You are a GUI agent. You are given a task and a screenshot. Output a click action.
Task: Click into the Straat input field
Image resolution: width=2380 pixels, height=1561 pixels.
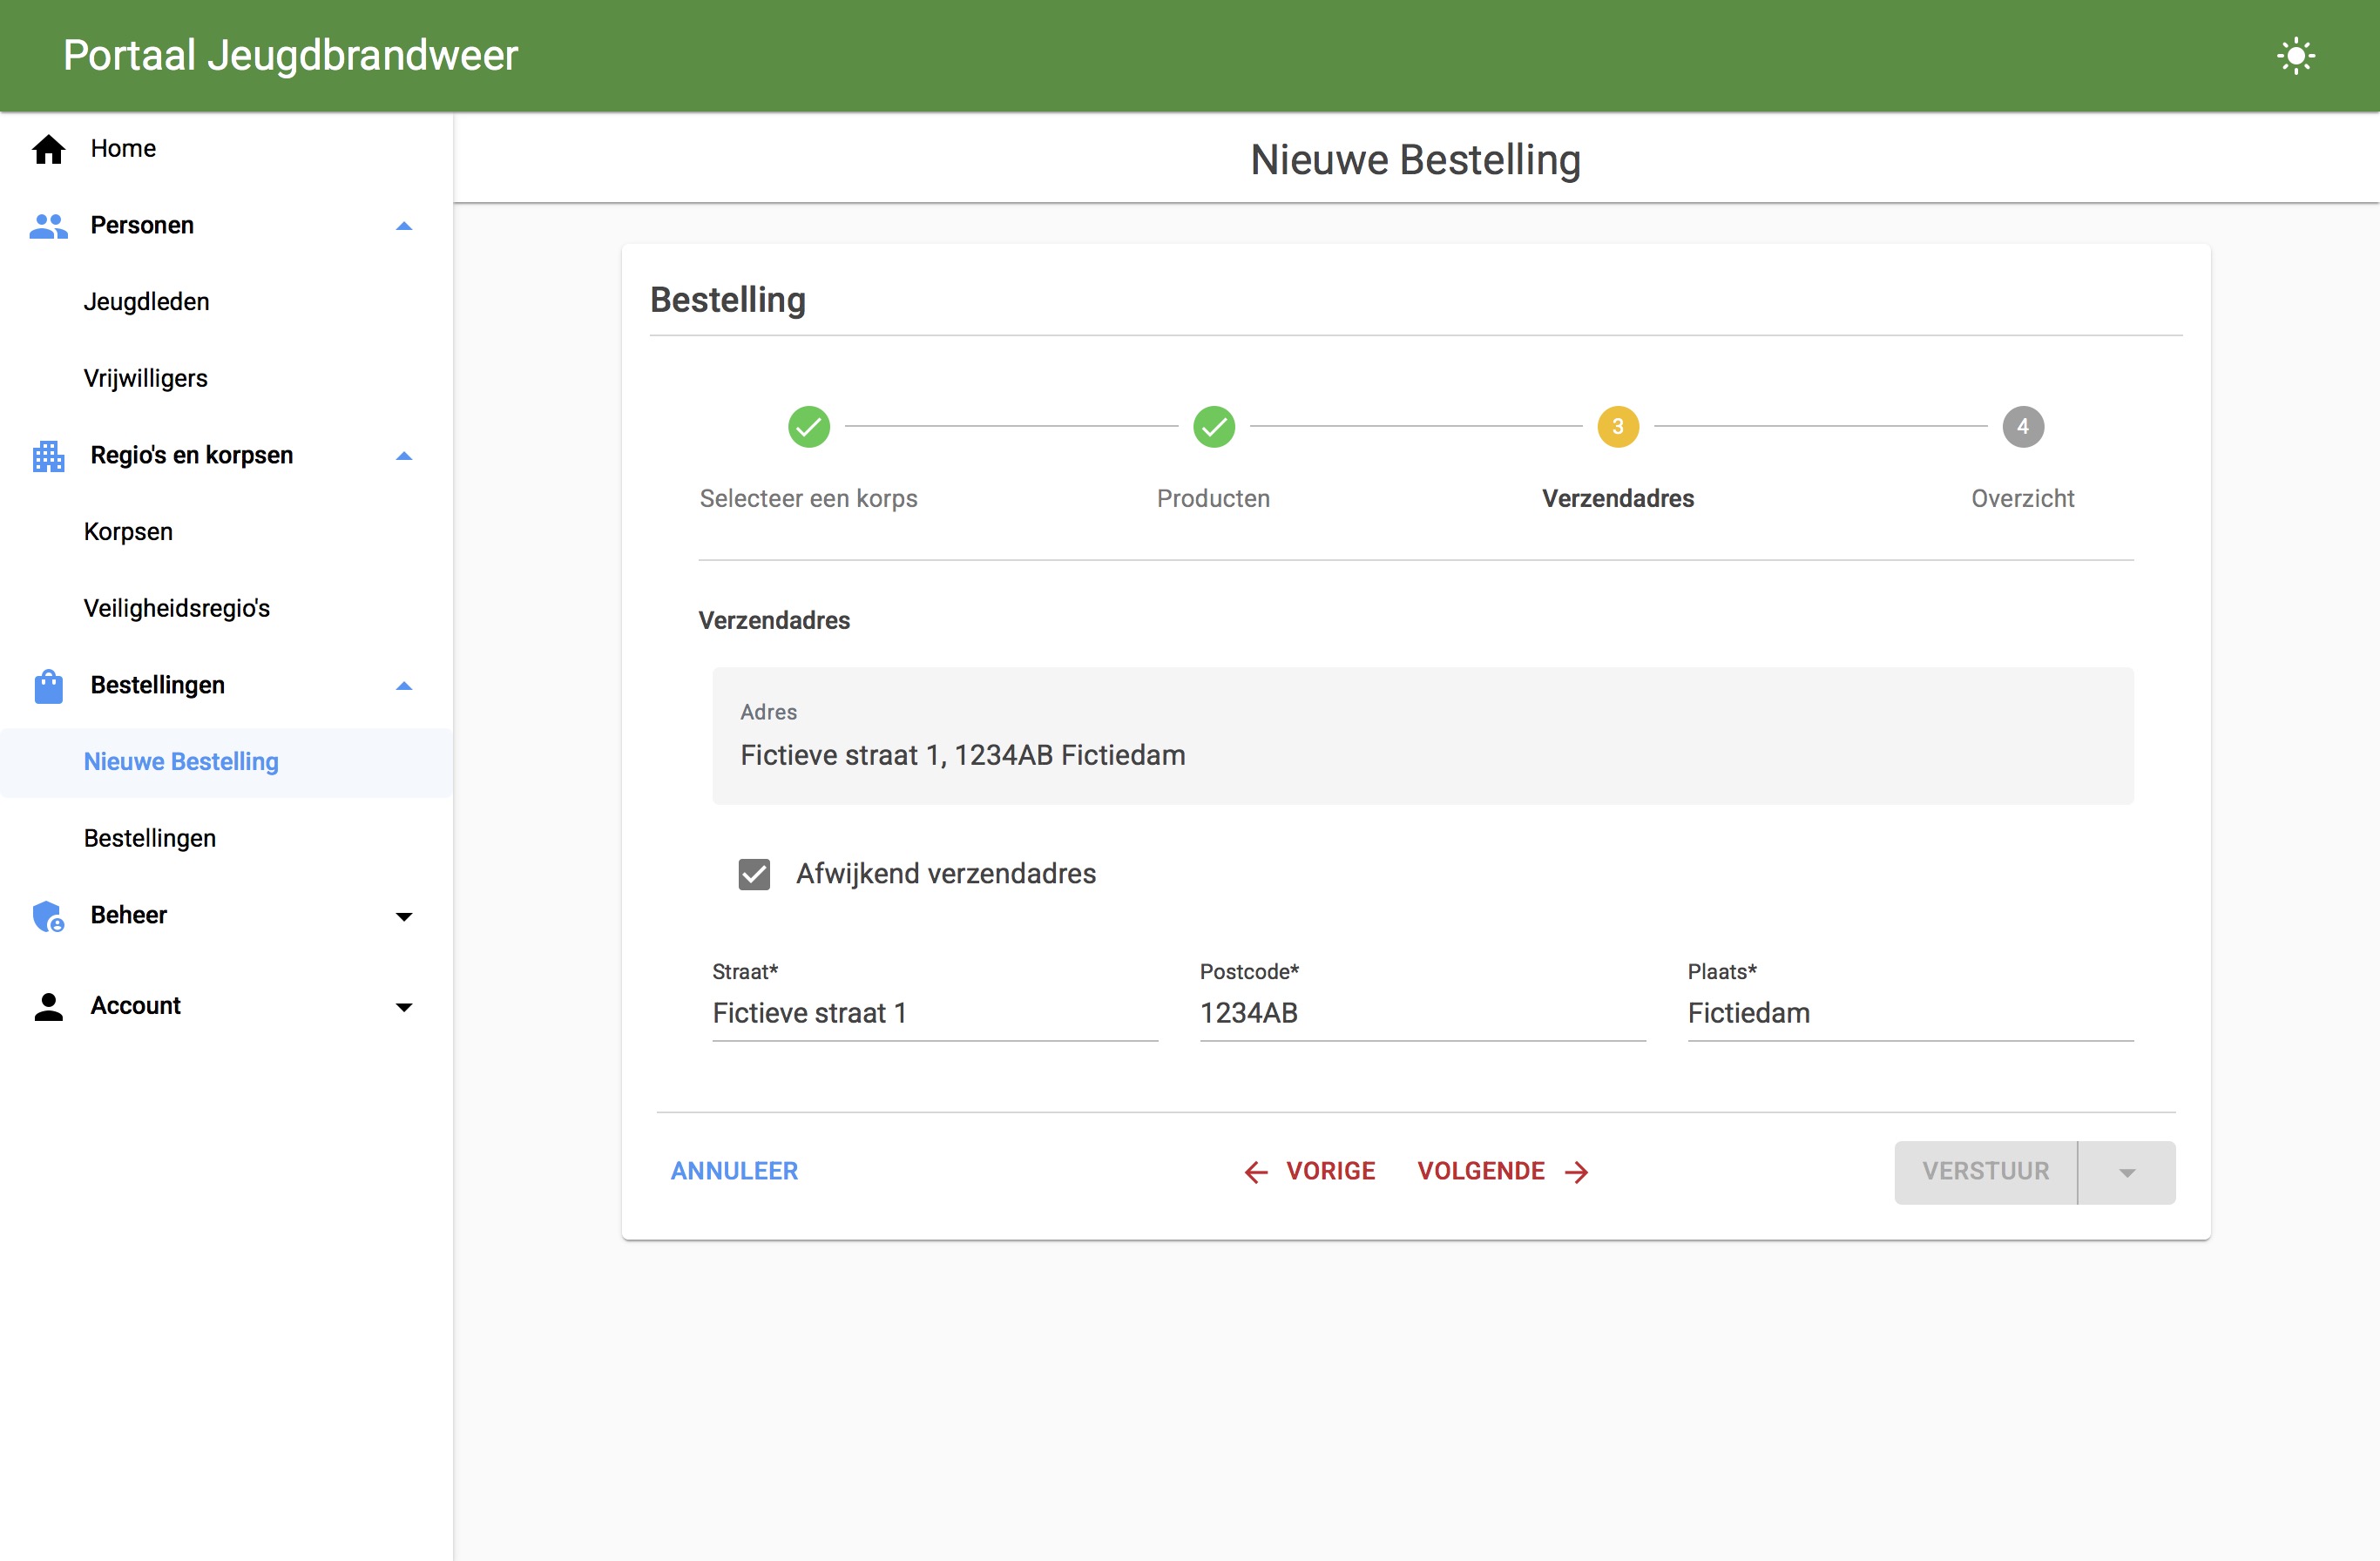935,1013
